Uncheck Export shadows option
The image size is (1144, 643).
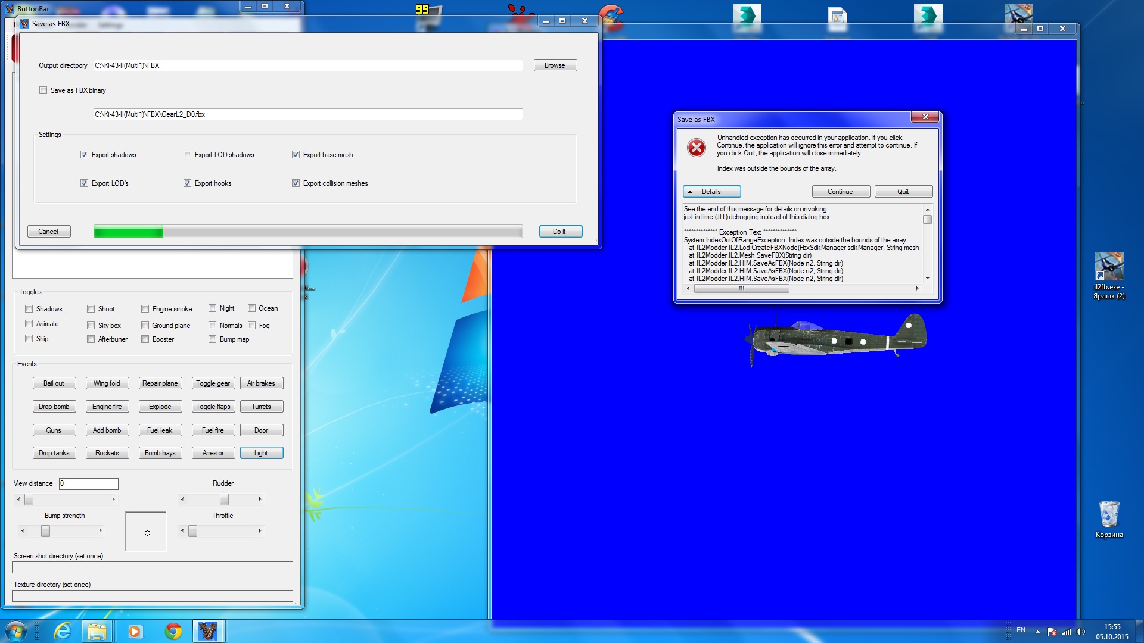pyautogui.click(x=85, y=155)
